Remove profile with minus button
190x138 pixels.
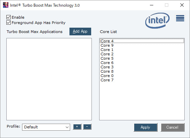(87, 127)
